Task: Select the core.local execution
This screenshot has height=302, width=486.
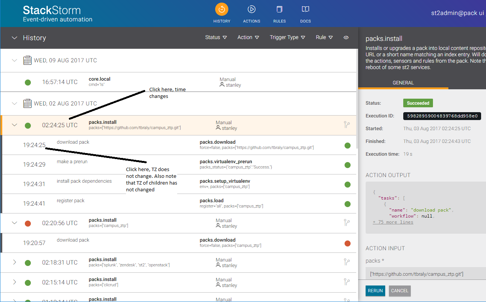Action: click(x=178, y=82)
